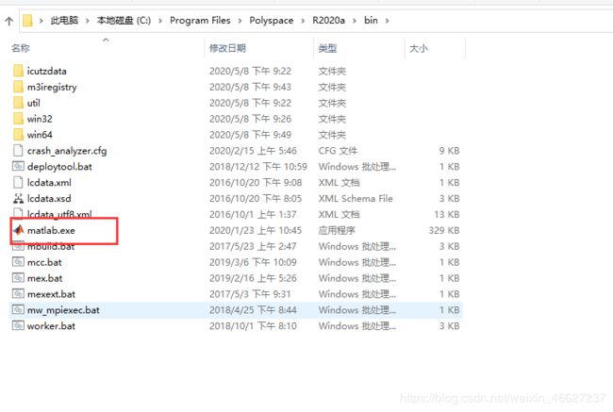
Task: Click the 9 KB size of crash_analyzer.cfg
Action: (x=449, y=151)
